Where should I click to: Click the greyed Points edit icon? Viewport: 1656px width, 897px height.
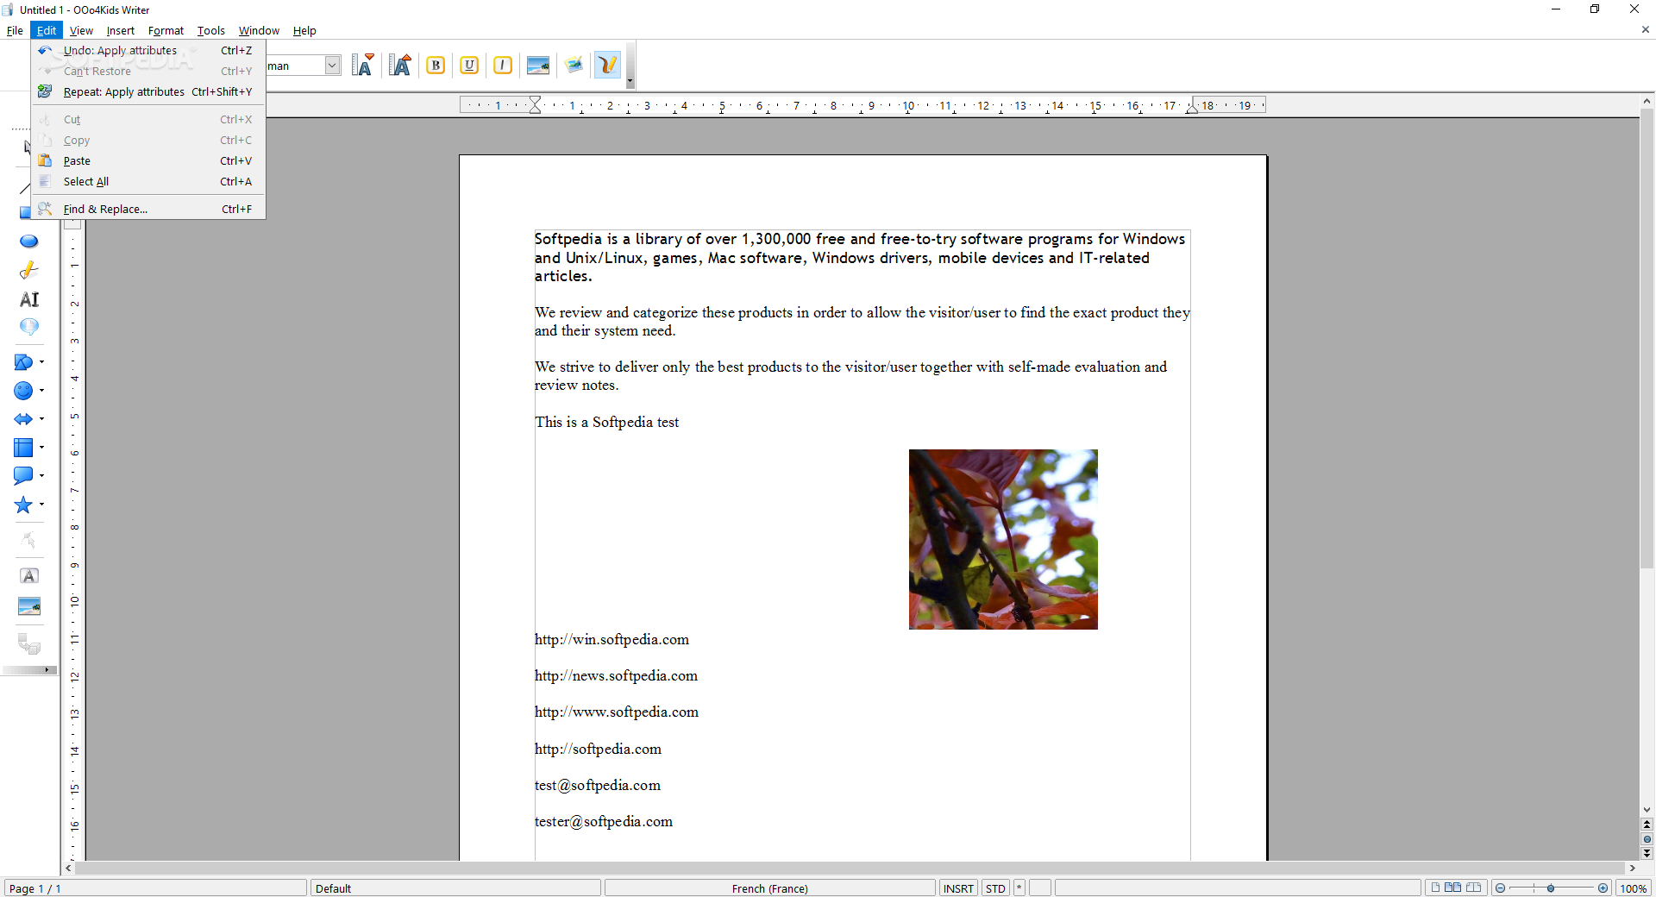(x=28, y=541)
